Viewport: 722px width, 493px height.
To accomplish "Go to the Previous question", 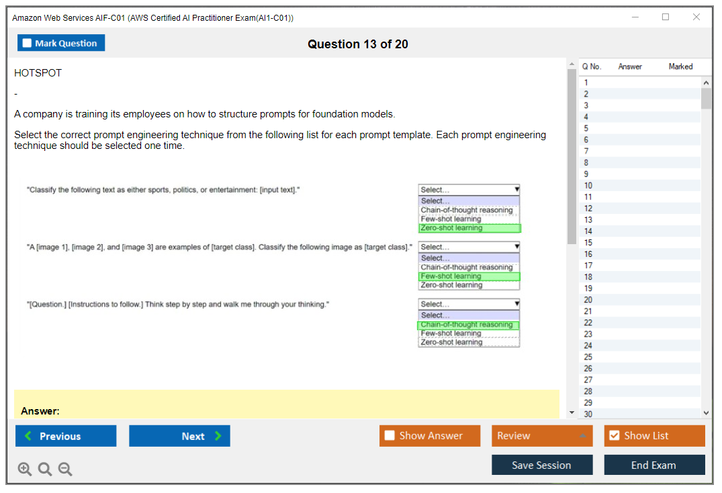I will point(66,436).
